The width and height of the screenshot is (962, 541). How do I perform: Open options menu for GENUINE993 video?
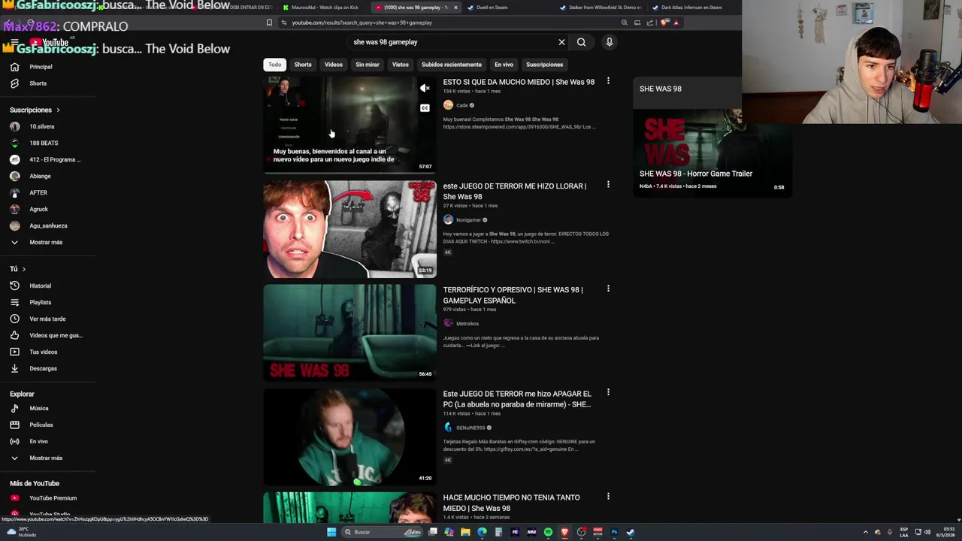click(x=608, y=392)
